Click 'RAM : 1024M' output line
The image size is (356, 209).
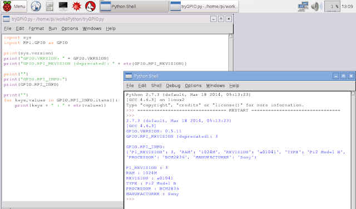tap(141, 173)
